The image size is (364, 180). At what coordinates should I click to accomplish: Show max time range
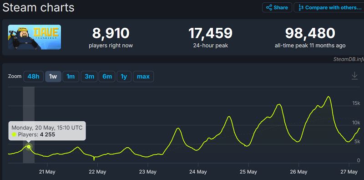[x=143, y=77]
